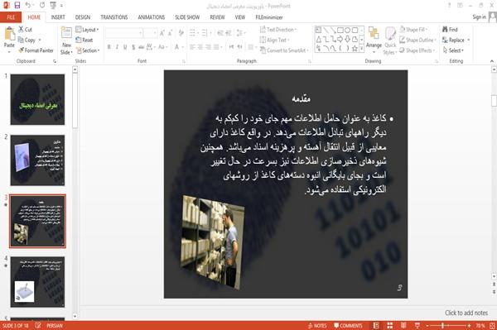Toggle bullets list button
Viewport: 497px width, 330px height.
(x=192, y=32)
